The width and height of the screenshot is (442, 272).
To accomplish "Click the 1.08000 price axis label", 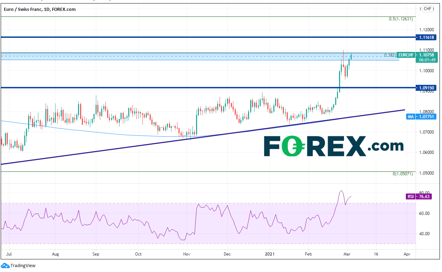I will 427,111.
